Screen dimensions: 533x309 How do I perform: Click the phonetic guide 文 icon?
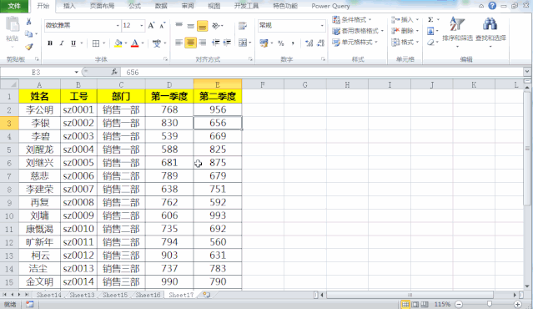(x=156, y=43)
